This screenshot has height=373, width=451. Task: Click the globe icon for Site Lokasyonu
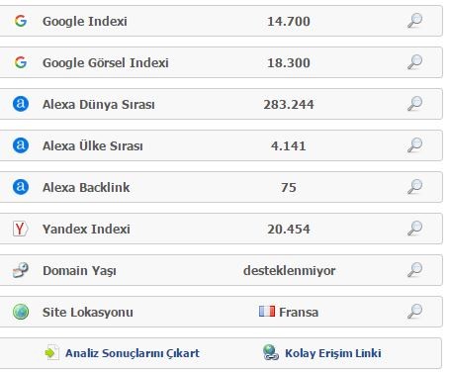pyautogui.click(x=21, y=312)
